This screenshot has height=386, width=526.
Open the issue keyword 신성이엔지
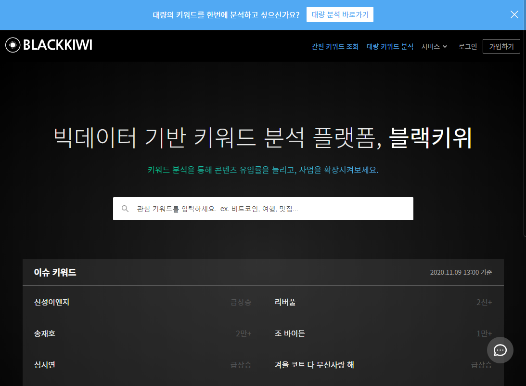[51, 302]
